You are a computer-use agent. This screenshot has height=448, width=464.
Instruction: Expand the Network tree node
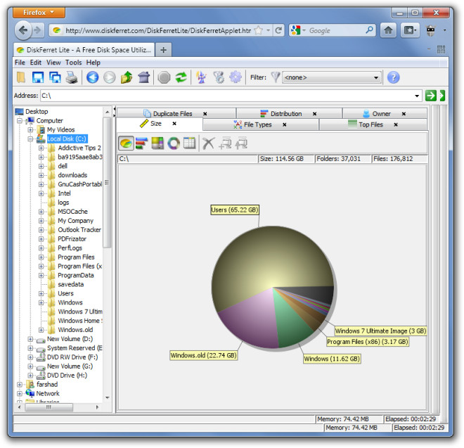point(20,394)
